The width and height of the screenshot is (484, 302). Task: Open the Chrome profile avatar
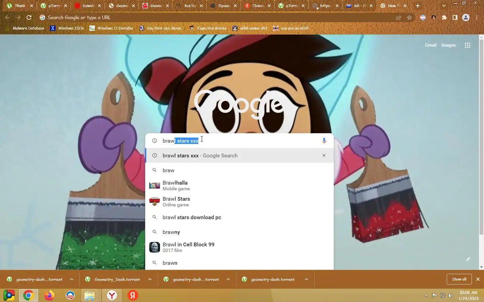[466, 17]
